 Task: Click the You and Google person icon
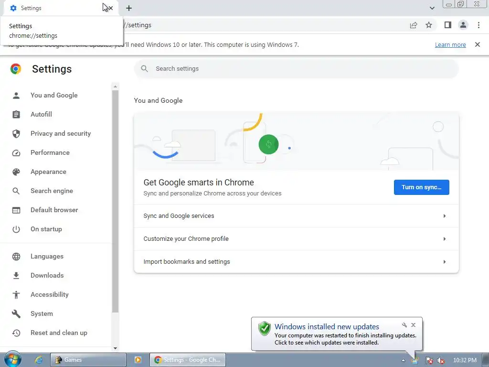pos(16,96)
